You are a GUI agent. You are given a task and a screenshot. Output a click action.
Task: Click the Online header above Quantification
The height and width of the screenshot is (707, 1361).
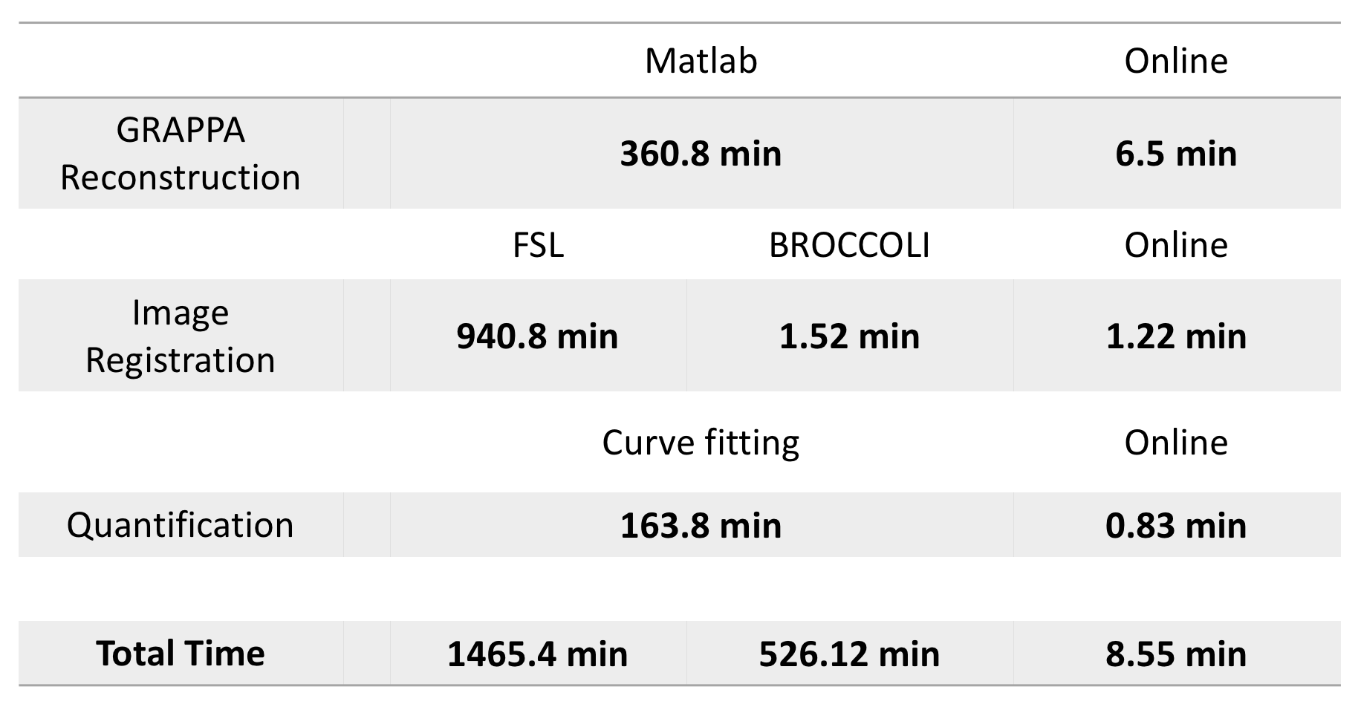tap(1176, 443)
